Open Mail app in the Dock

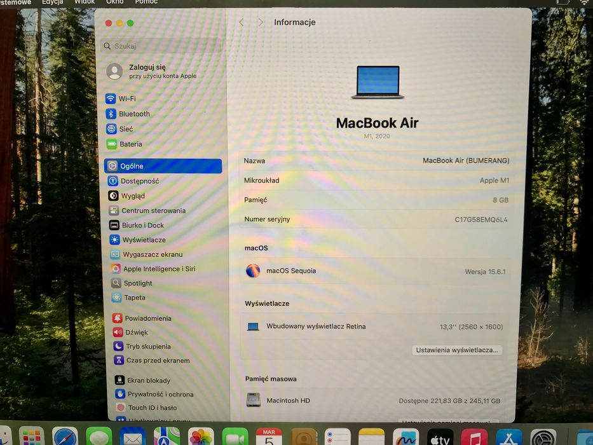(x=133, y=437)
